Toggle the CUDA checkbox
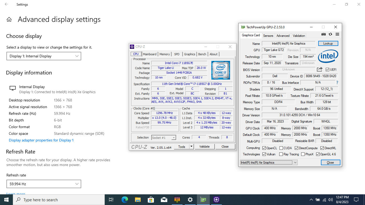Viewport: 365px width, 205px height. coord(281,148)
